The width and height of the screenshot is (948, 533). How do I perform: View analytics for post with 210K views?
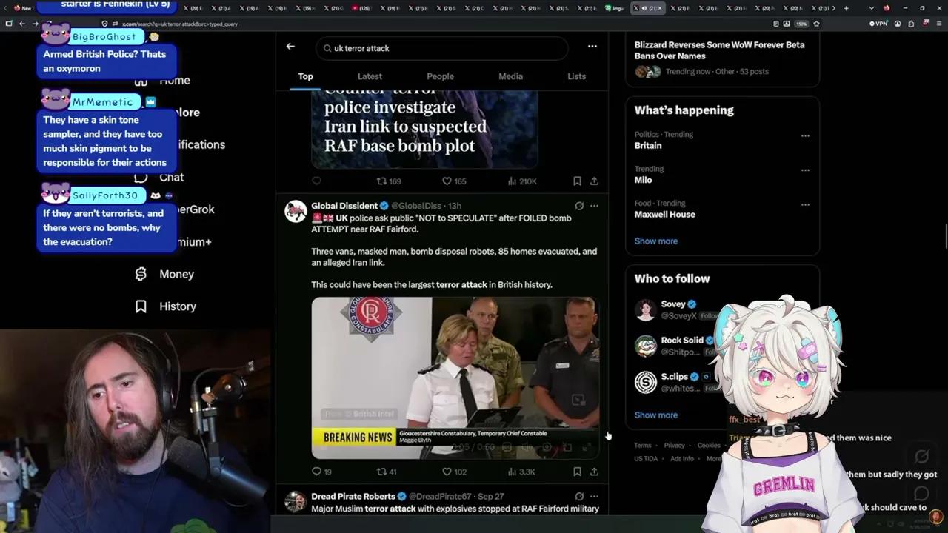[x=522, y=181]
